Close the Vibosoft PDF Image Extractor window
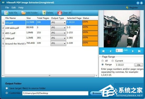Image resolution: width=145 pixels, height=99 pixels. [x=141, y=3]
